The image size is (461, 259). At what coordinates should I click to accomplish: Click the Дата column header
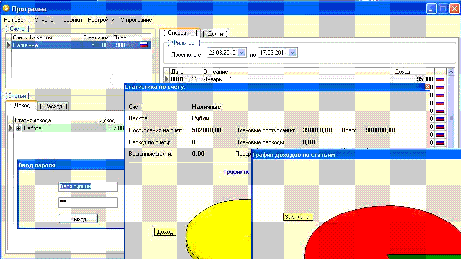(x=185, y=72)
